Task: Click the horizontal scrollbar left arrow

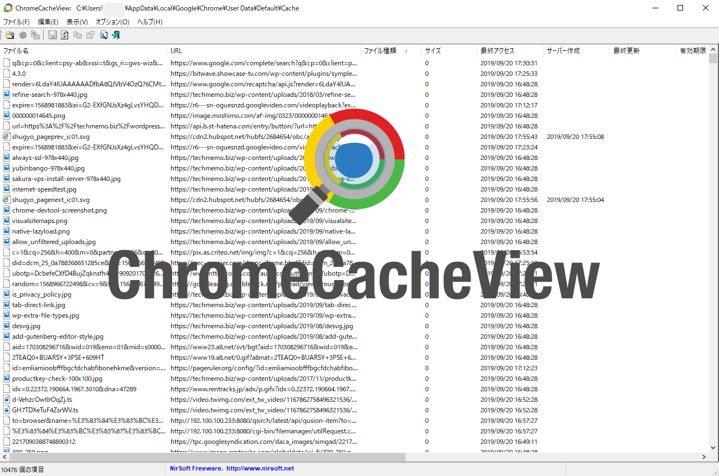Action: point(4,457)
